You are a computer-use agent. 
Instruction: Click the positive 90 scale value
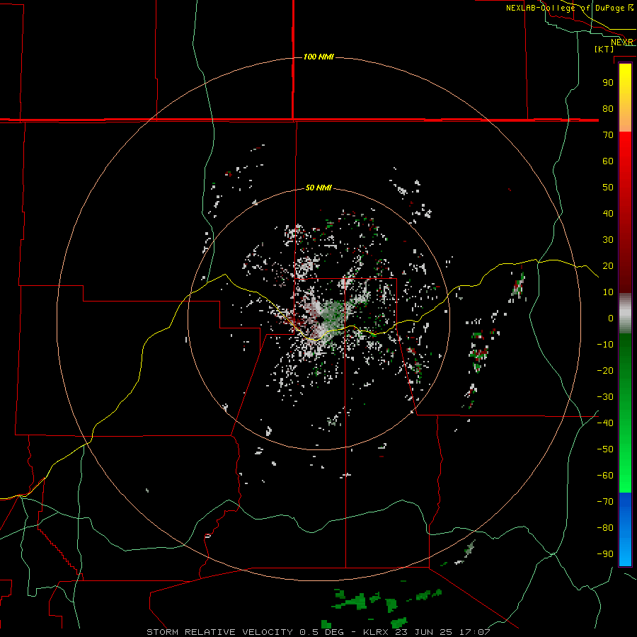tap(608, 83)
